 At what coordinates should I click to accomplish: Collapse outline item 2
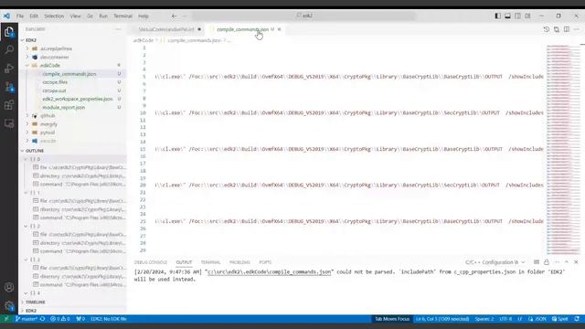[26, 226]
